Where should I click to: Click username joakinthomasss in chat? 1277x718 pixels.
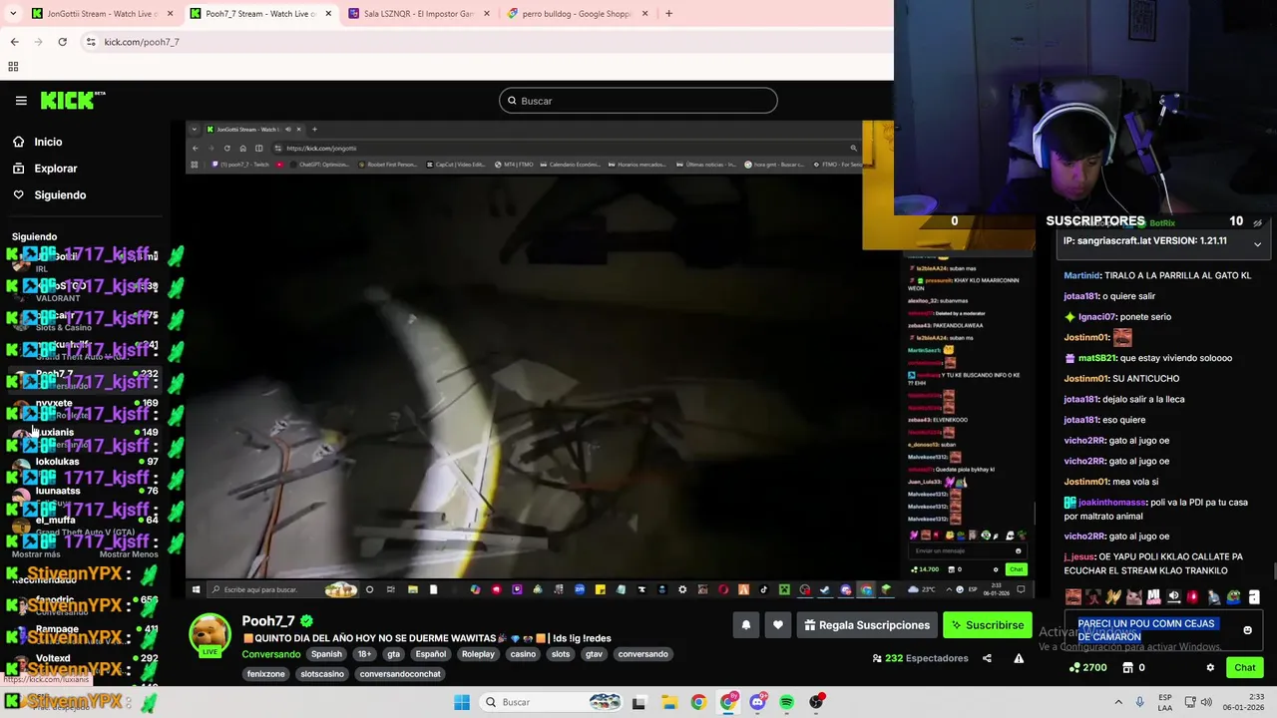1111,503
